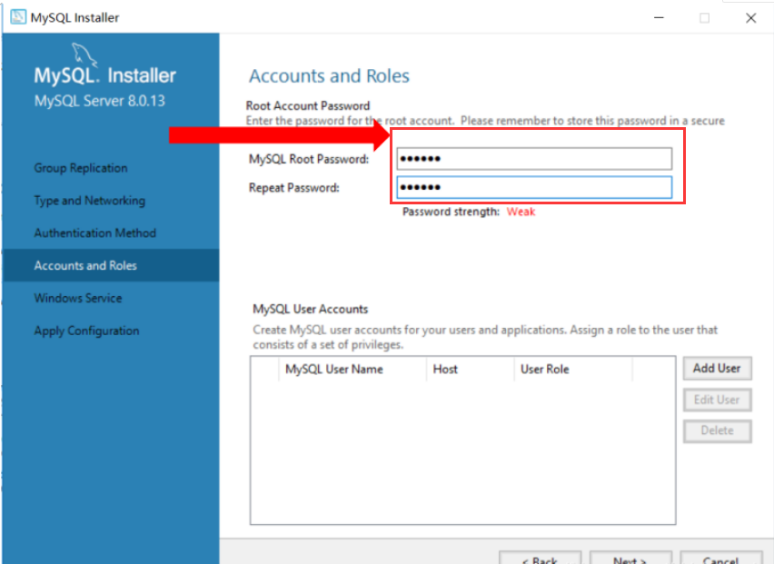Open Windows Service step
774x564 pixels.
(78, 298)
